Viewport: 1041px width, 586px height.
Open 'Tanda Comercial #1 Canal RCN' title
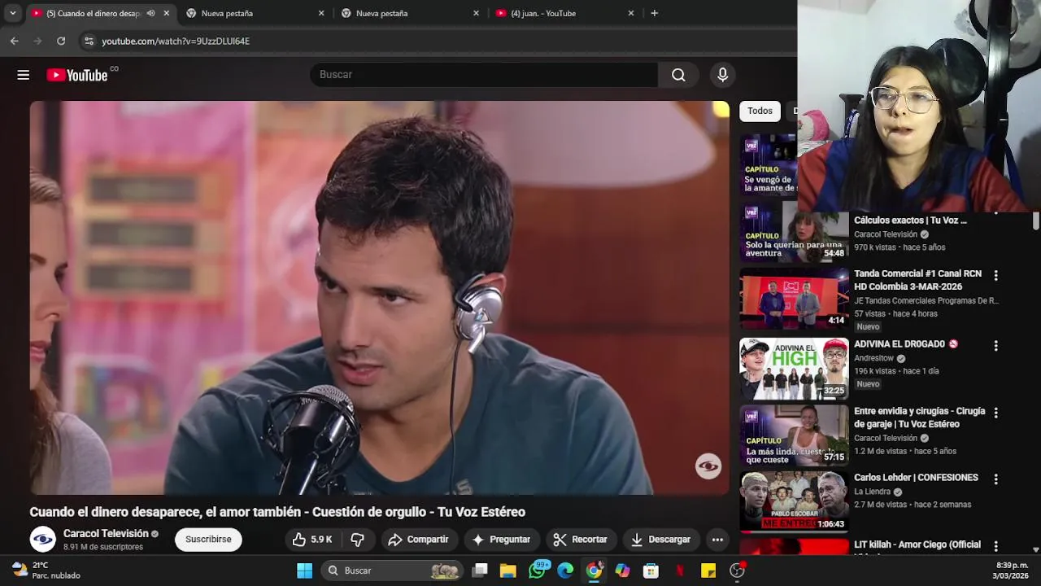tap(917, 280)
